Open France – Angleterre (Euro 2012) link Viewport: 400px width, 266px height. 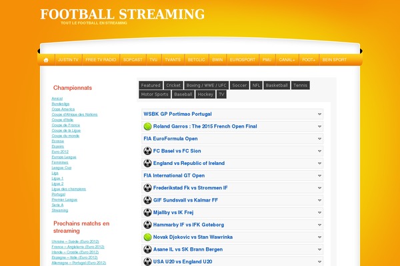[x=78, y=247]
